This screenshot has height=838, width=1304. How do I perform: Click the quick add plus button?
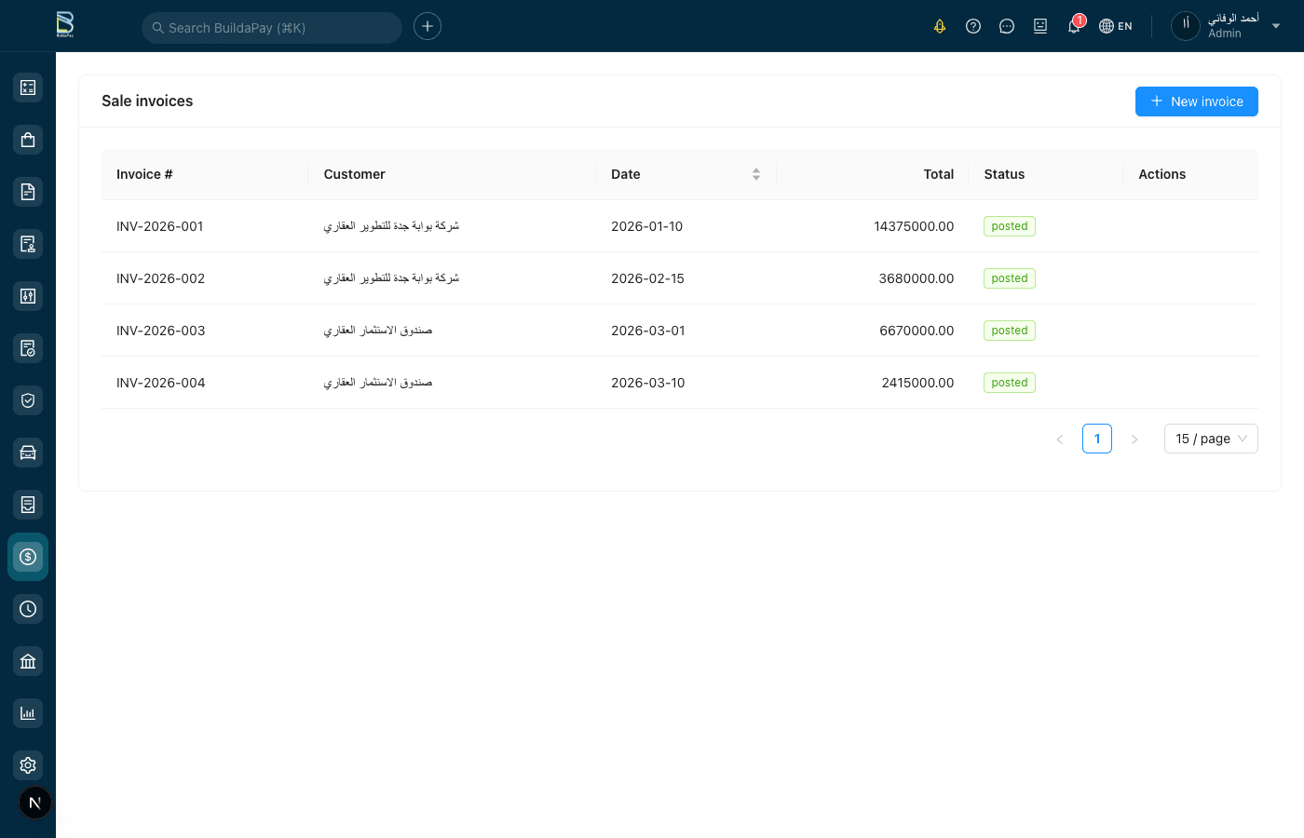pos(428,26)
